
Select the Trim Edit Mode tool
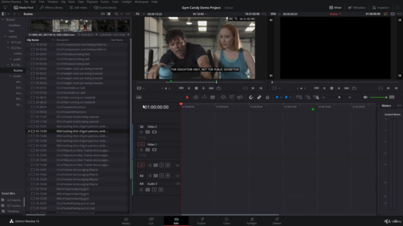click(x=196, y=97)
